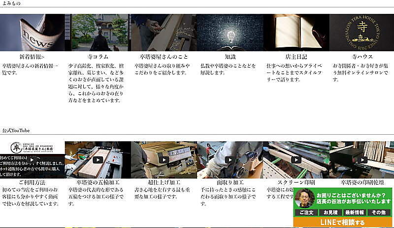
Task: Choose the その他 tab in help widget
Action: [379, 212]
